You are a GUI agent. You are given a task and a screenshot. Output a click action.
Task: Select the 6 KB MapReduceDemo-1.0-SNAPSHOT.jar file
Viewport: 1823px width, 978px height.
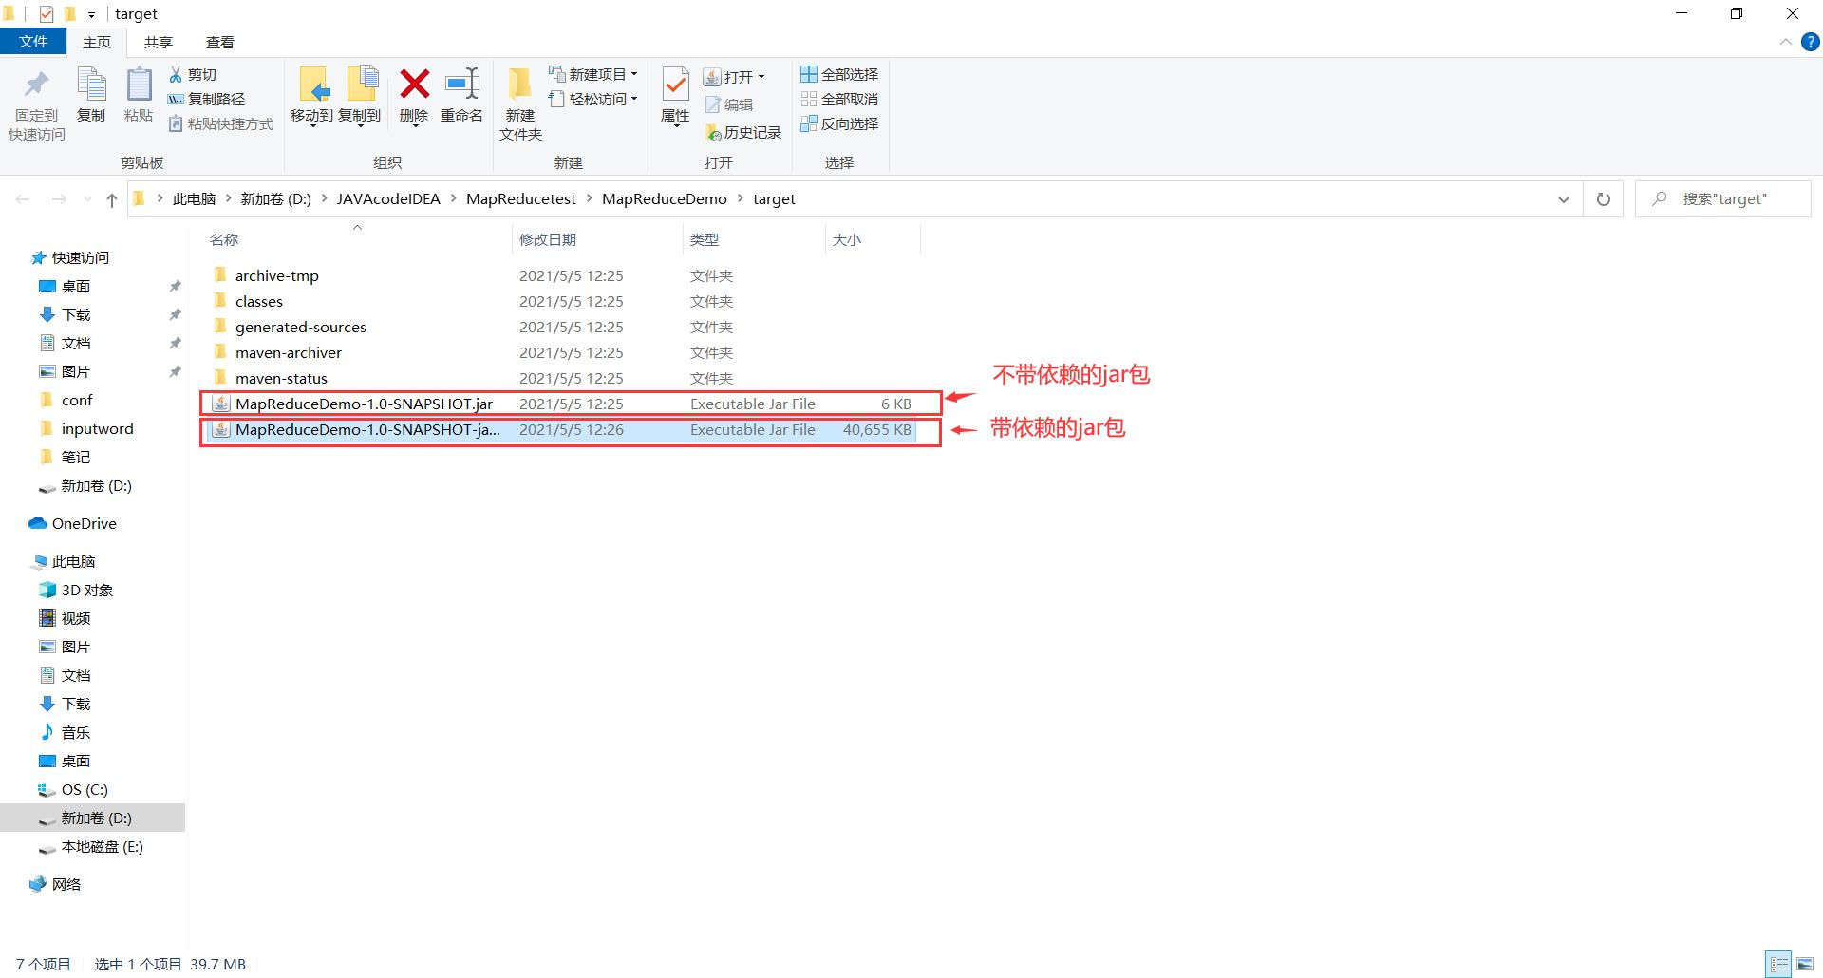(x=560, y=404)
